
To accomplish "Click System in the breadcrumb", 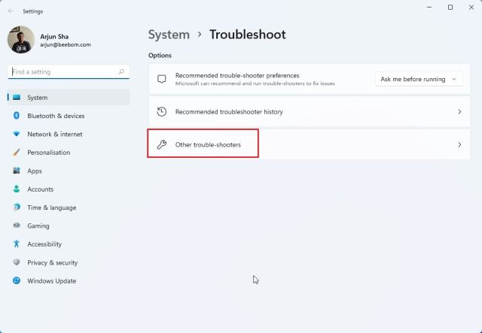I will click(169, 35).
